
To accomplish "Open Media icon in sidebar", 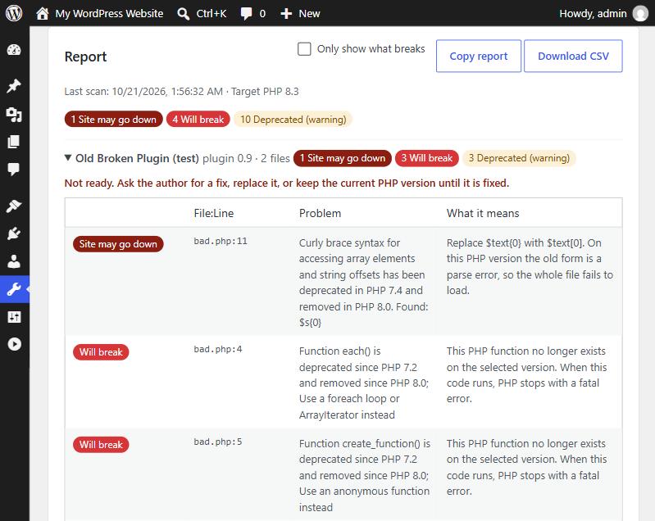I will 14,115.
